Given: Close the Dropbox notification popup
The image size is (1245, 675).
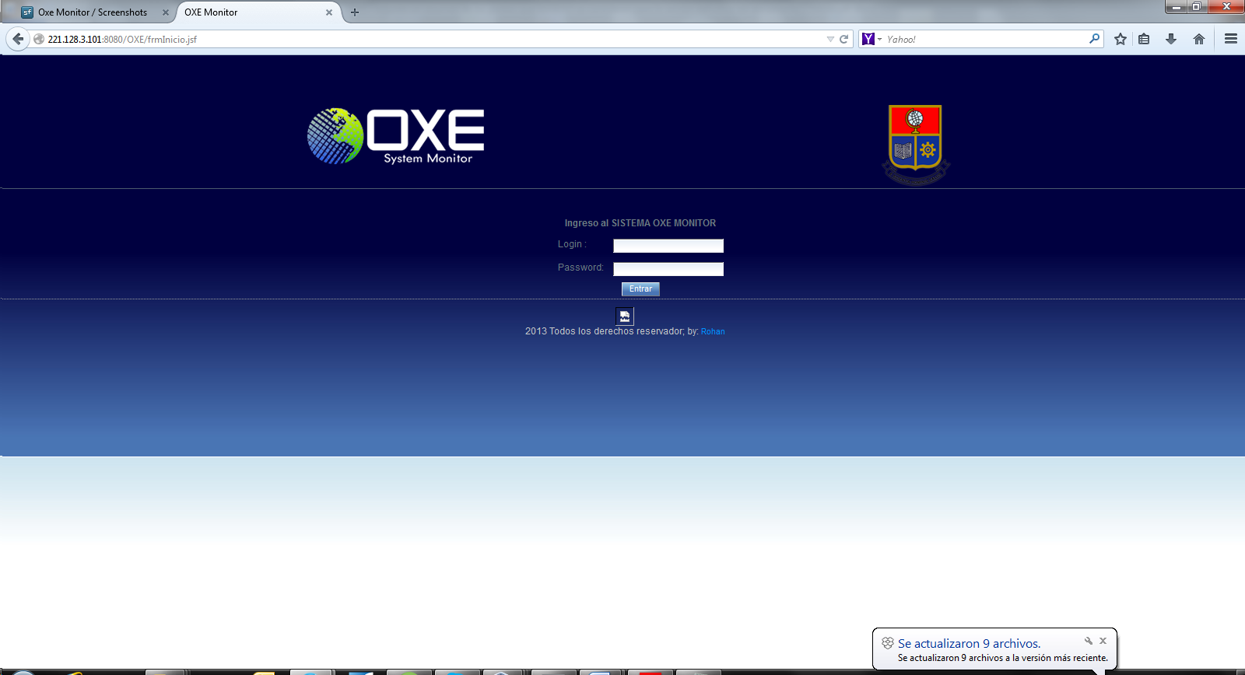Looking at the screenshot, I should coord(1103,641).
